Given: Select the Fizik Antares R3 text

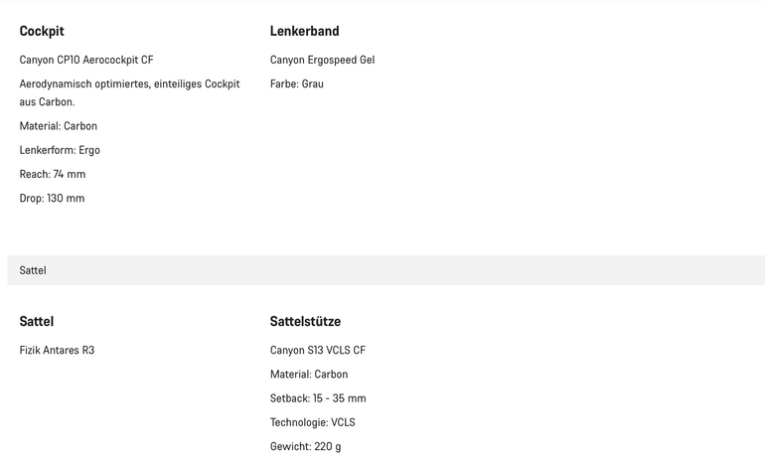Looking at the screenshot, I should [57, 350].
